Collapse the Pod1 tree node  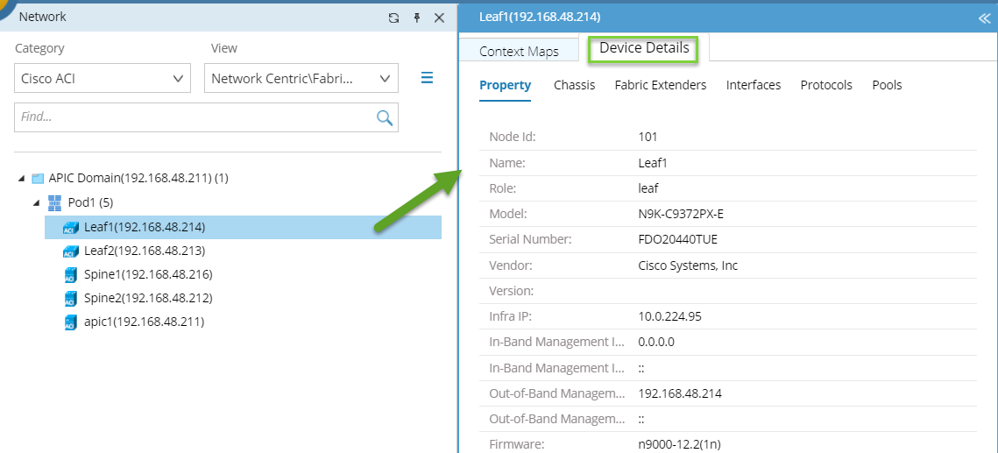(x=37, y=203)
